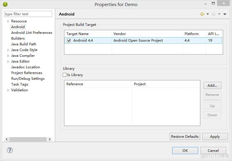Screen dimensions: 232x161
Task: Select Java Code Style item
Action: click(x=24, y=50)
